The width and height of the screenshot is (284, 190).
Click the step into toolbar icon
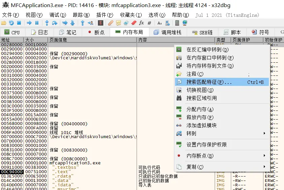tap(47, 23)
